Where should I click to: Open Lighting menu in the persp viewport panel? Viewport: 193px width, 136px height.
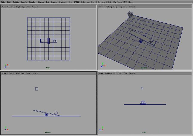pos(118,7)
